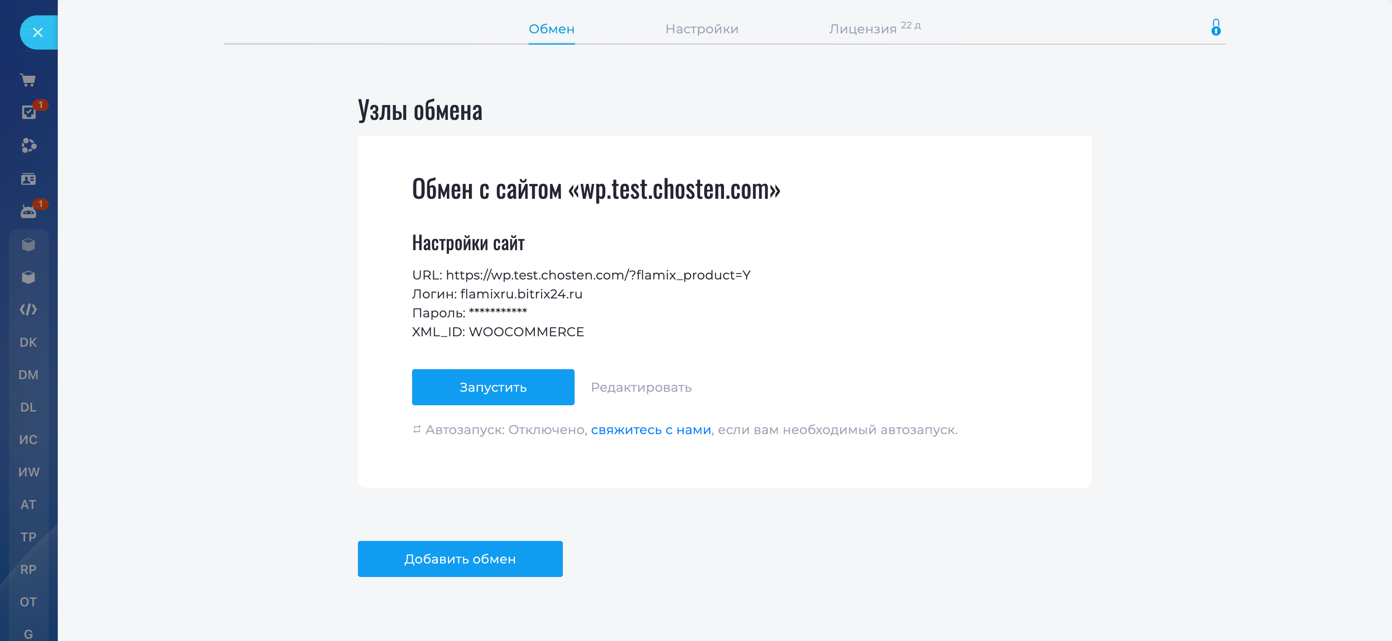Open the contact card sidebar icon

28,179
